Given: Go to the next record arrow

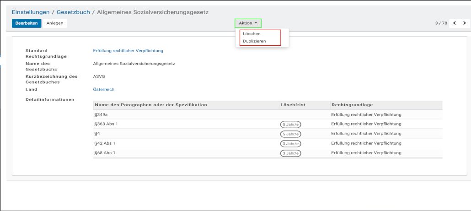Looking at the screenshot, I should point(465,23).
